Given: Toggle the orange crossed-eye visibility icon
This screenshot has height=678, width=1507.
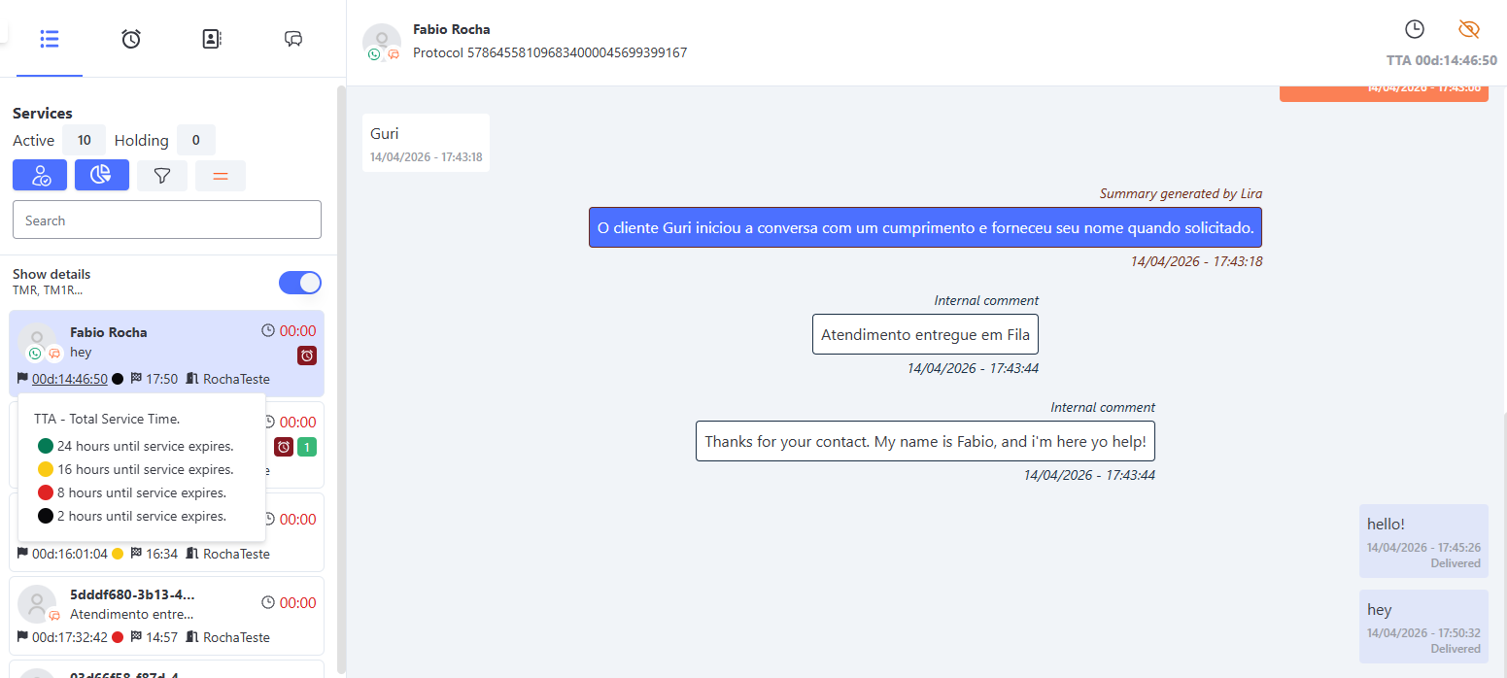Looking at the screenshot, I should click(1469, 29).
